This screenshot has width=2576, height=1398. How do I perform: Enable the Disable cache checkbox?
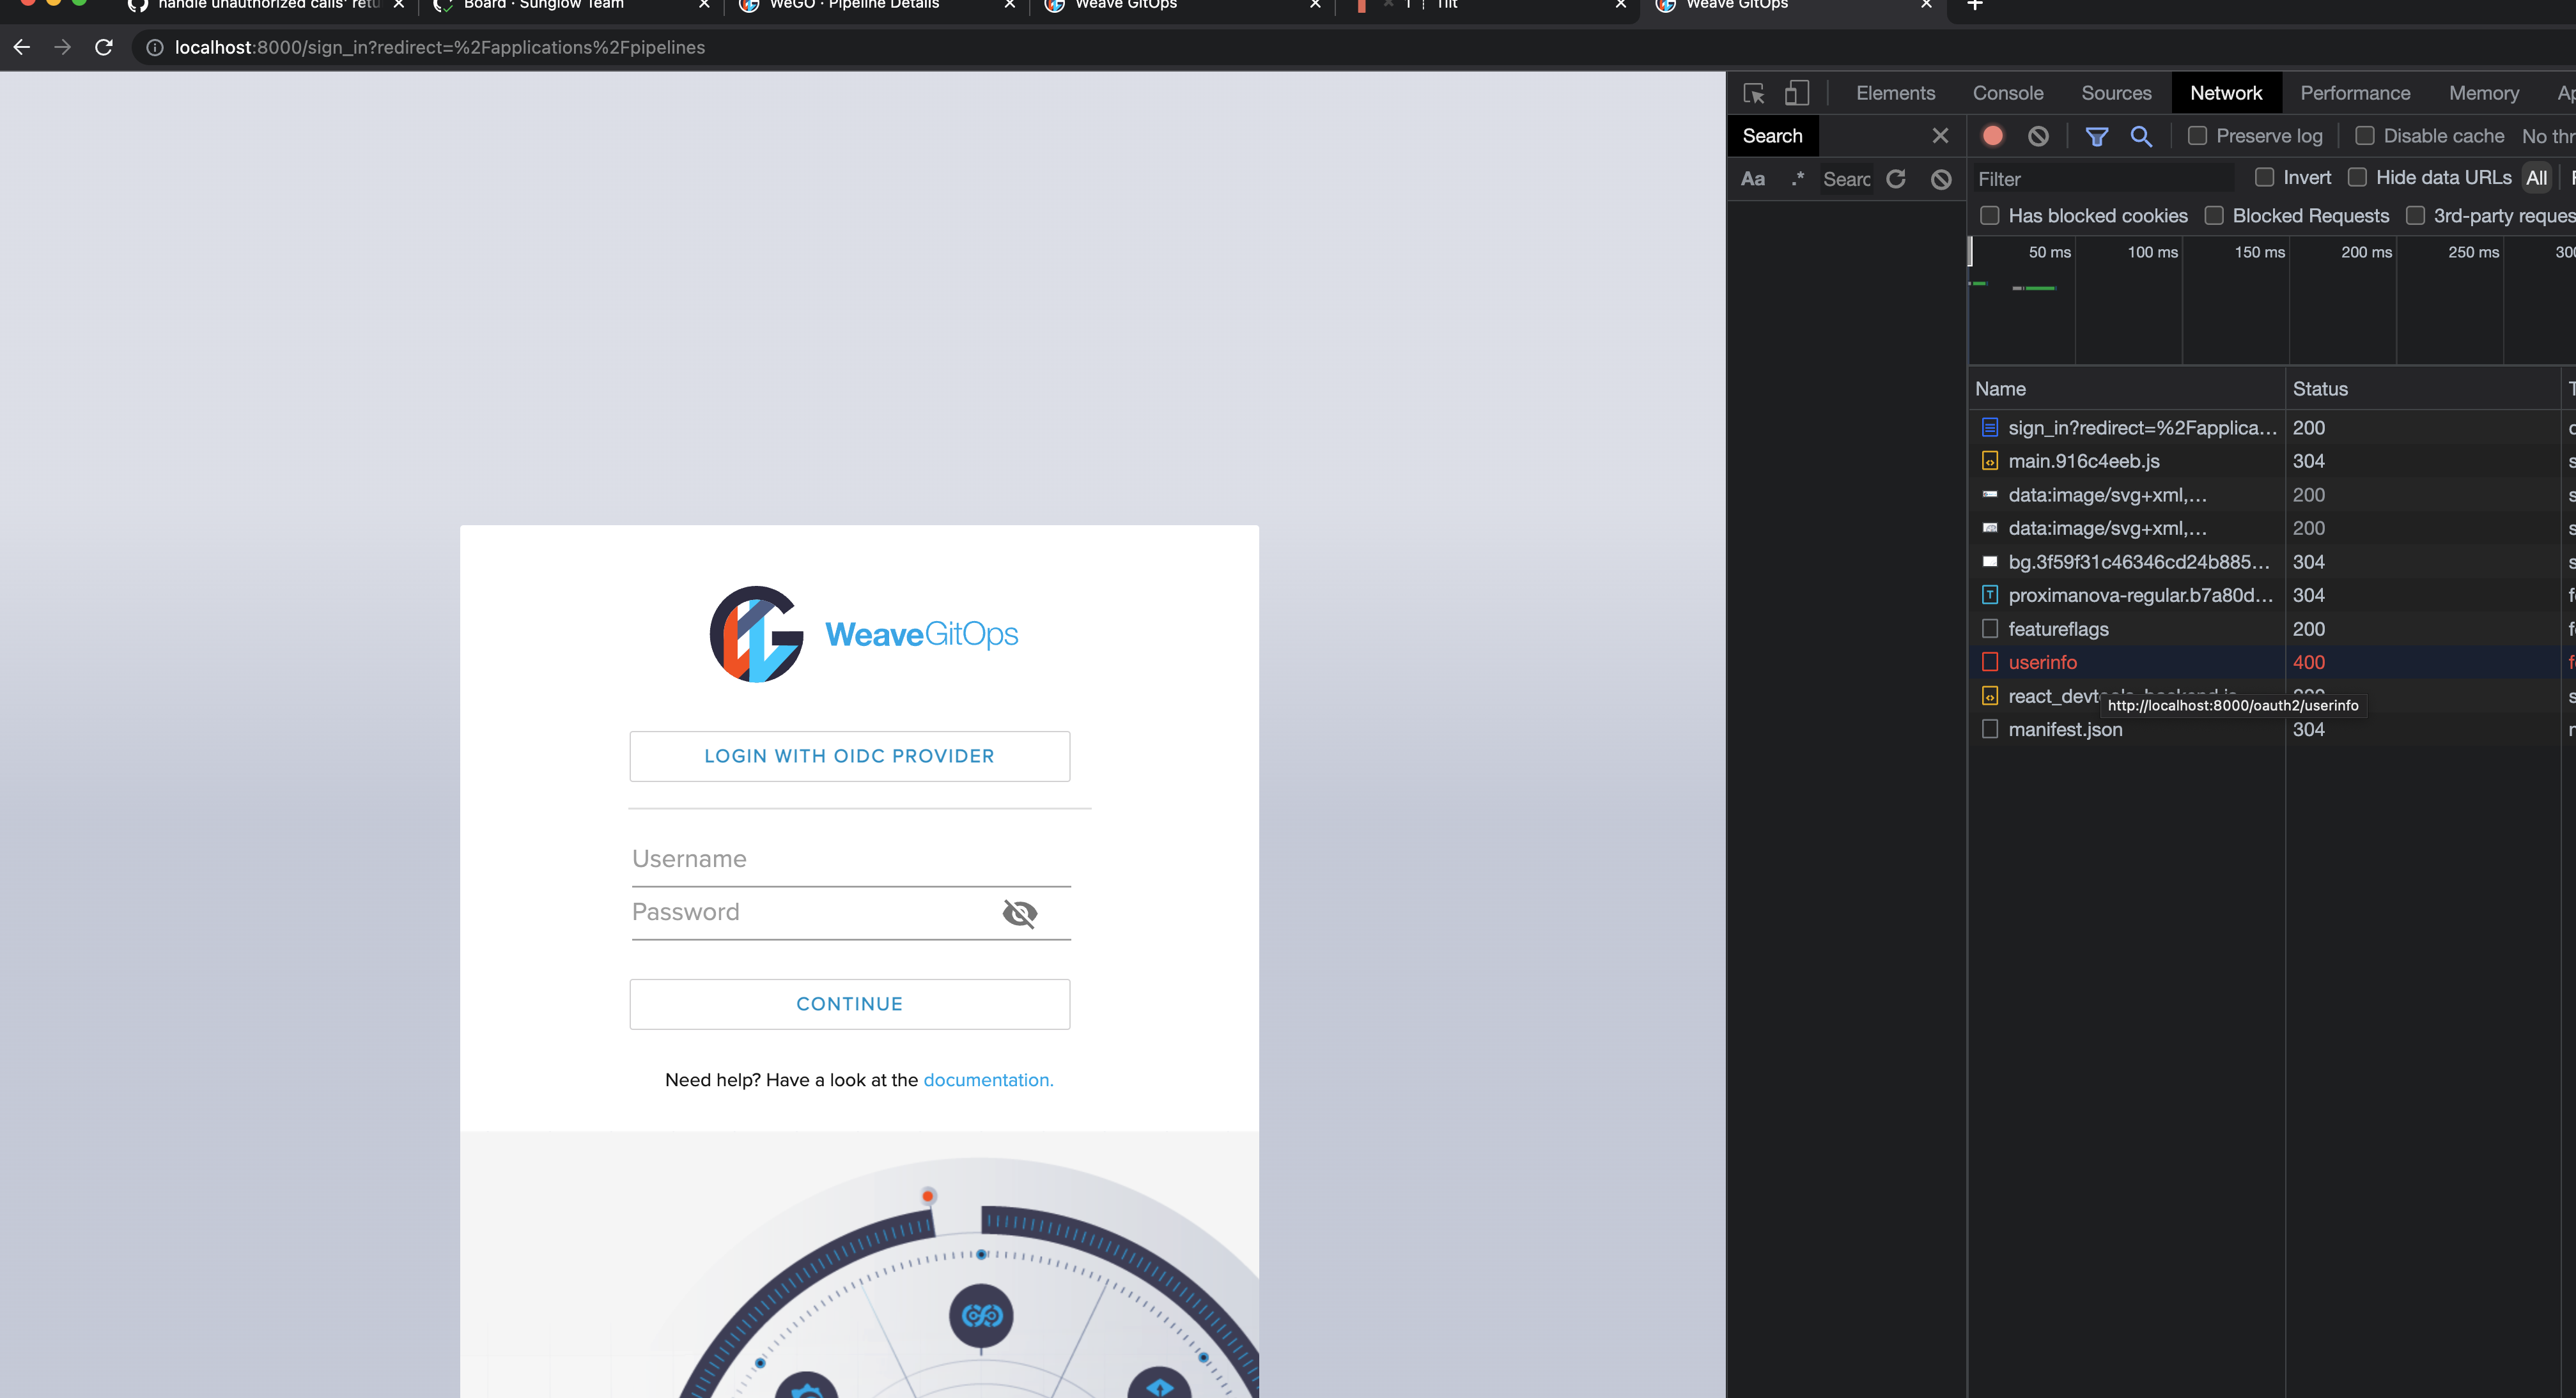(2365, 135)
